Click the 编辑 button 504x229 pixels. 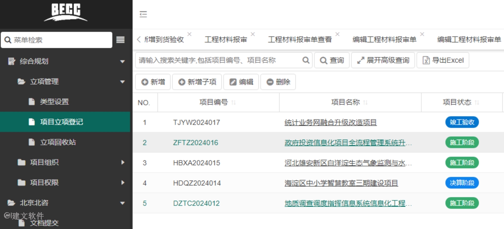click(241, 82)
